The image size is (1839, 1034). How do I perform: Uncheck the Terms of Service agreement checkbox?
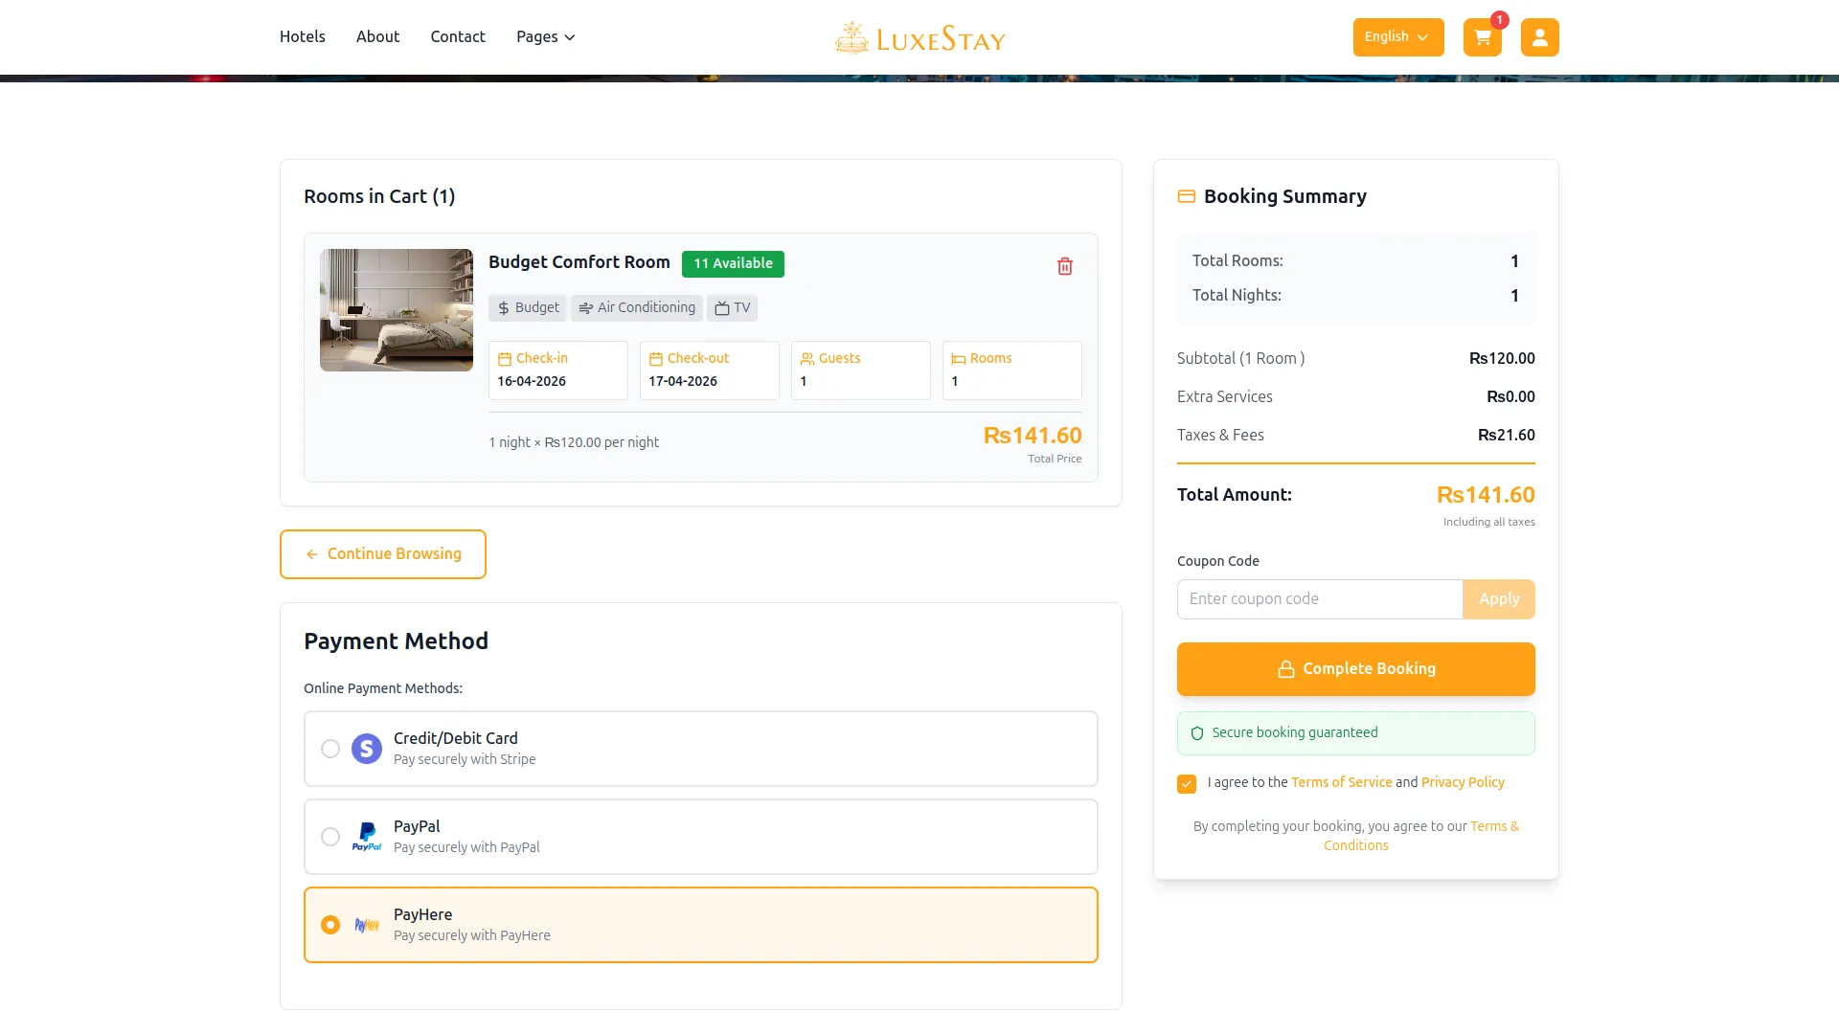click(x=1186, y=784)
